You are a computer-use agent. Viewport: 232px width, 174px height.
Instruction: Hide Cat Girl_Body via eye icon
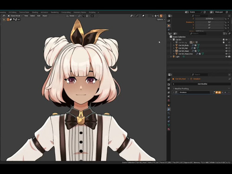point(226,45)
